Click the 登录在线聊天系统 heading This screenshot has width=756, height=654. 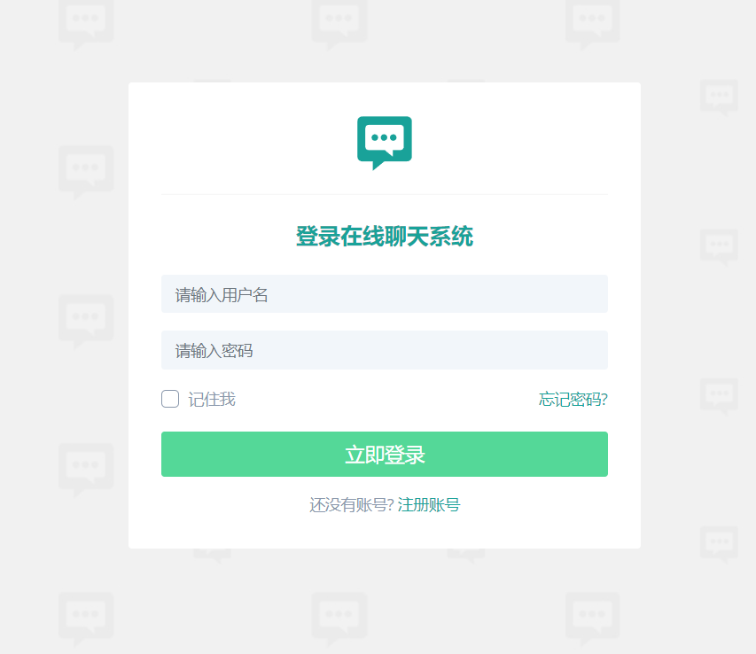pyautogui.click(x=385, y=237)
